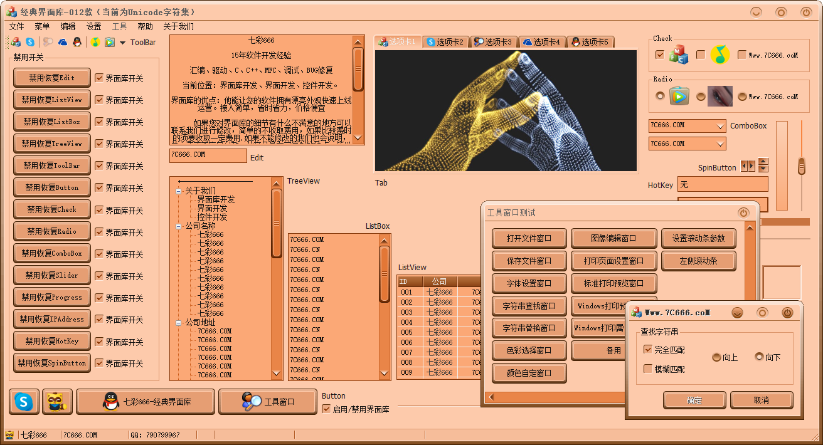Check the 模糊匹配 option

[x=648, y=369]
